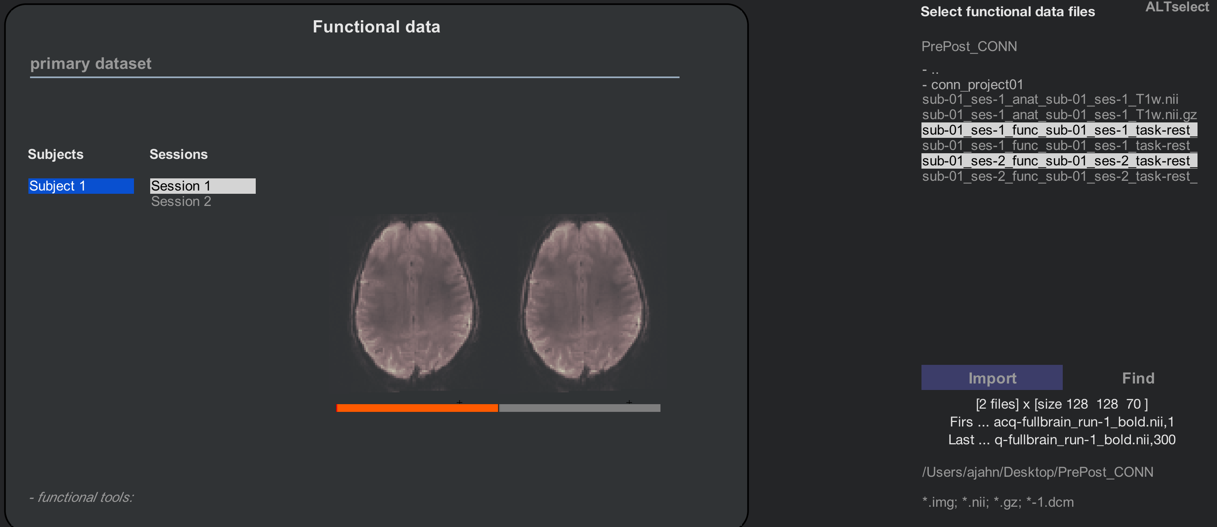
Task: Select Session 1 in Sessions list
Action: click(x=203, y=186)
